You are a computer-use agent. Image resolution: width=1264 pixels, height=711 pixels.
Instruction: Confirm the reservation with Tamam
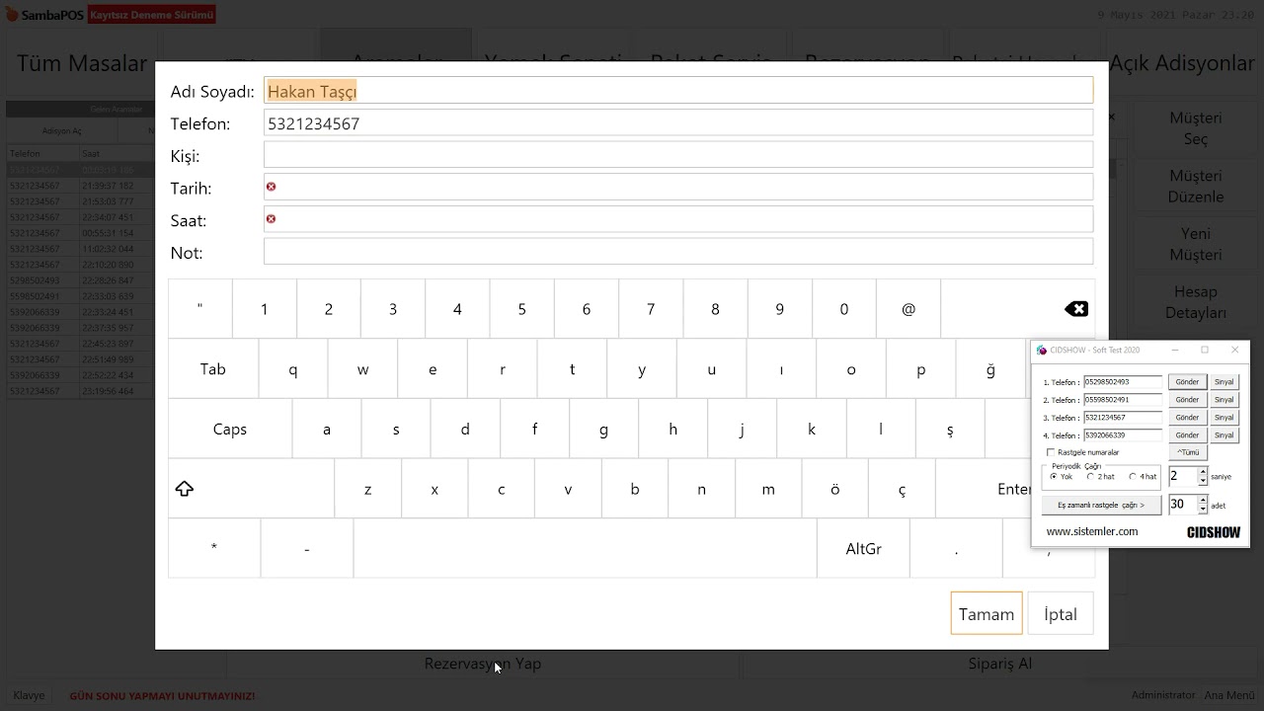pos(986,614)
